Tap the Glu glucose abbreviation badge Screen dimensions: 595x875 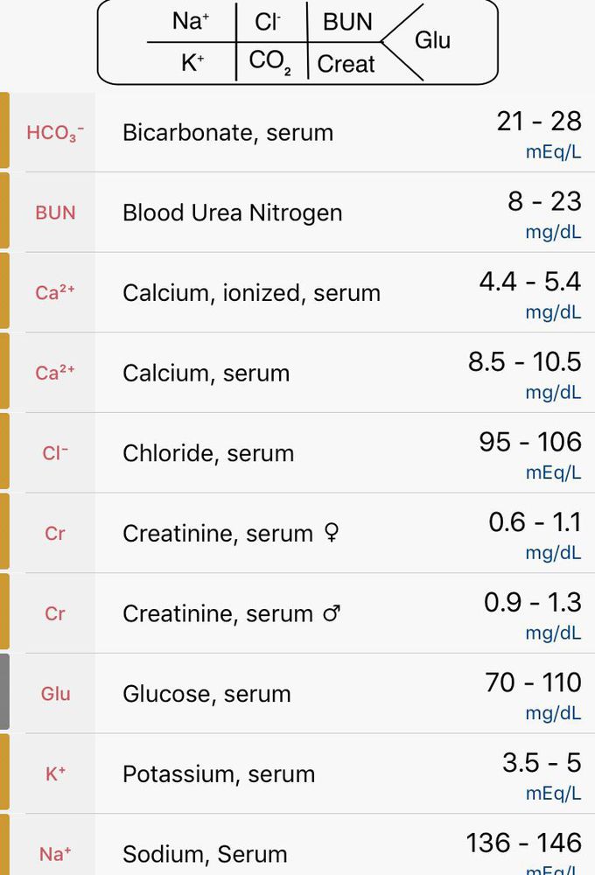[54, 694]
